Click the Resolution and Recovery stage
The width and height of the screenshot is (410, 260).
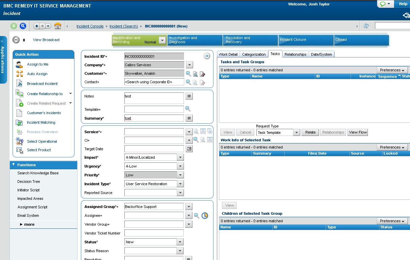pyautogui.click(x=251, y=40)
